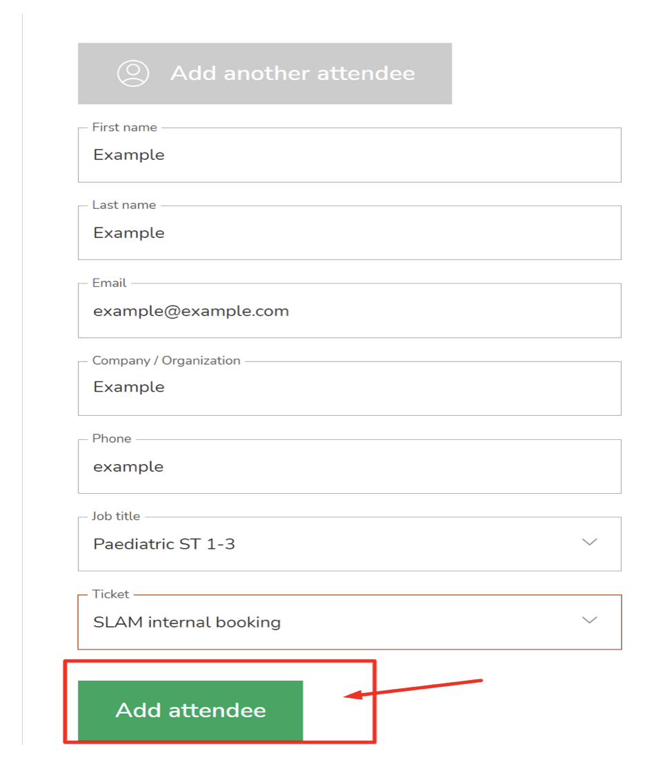Click the 'Add another attendee' button text

coord(292,73)
